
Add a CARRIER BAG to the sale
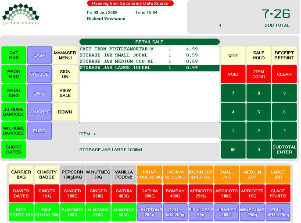pos(21,174)
